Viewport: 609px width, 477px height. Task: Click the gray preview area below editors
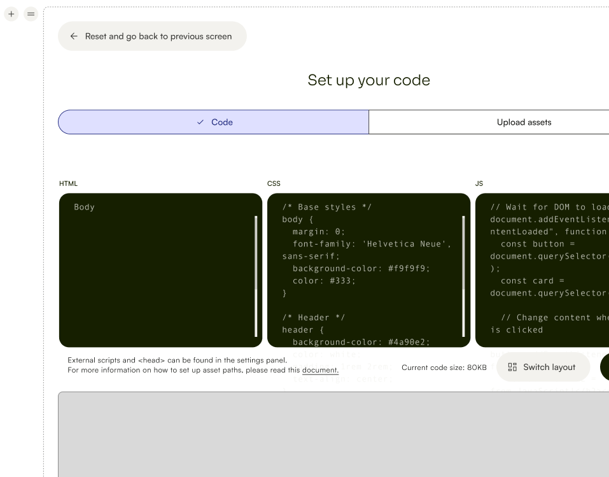click(x=331, y=433)
